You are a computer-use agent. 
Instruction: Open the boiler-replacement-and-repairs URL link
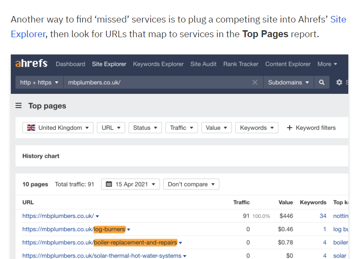[x=100, y=243]
